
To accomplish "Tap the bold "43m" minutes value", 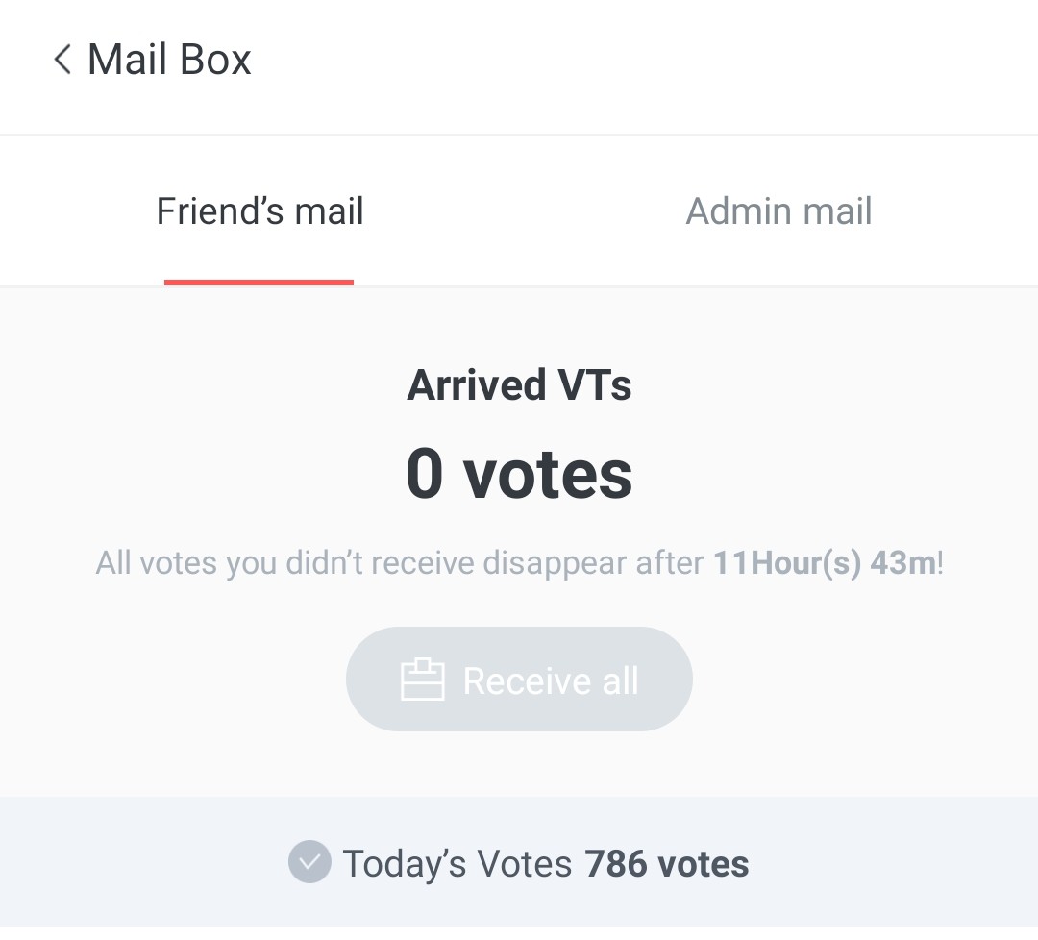I will coord(902,562).
